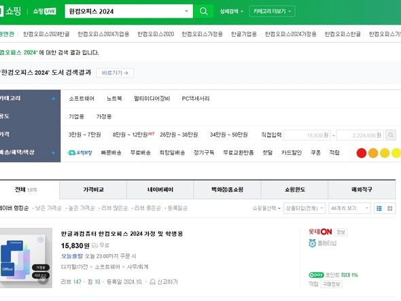Select price range 8만원 ~ 12만원
The height and width of the screenshot is (301, 401).
coord(130,135)
